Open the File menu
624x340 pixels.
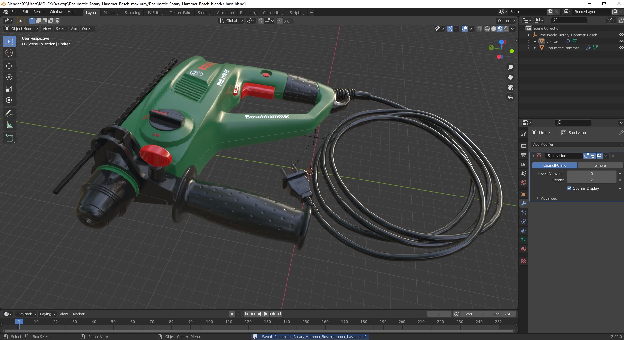(x=14, y=12)
